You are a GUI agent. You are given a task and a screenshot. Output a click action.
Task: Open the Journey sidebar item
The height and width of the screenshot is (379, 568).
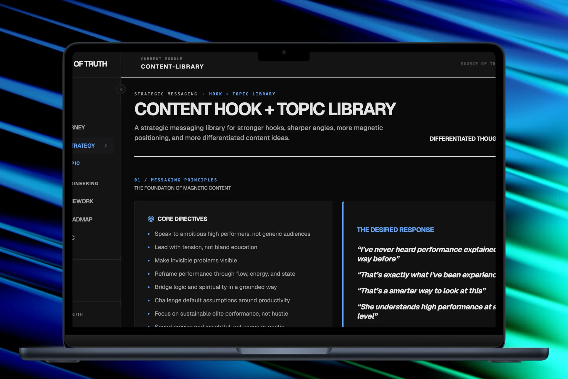point(79,127)
